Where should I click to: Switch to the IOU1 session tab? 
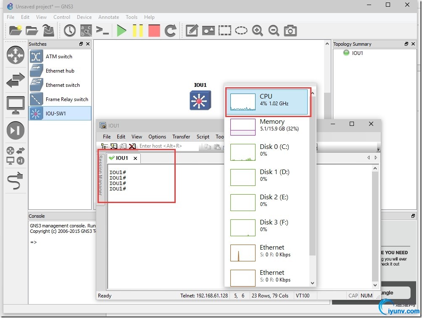tap(121, 158)
